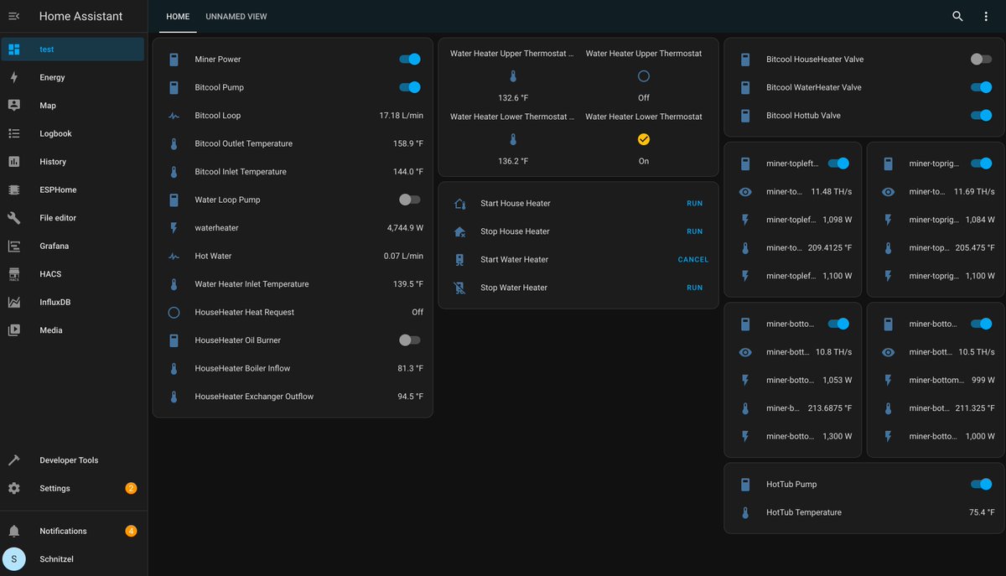Open the three-dot overflow menu

coord(986,16)
